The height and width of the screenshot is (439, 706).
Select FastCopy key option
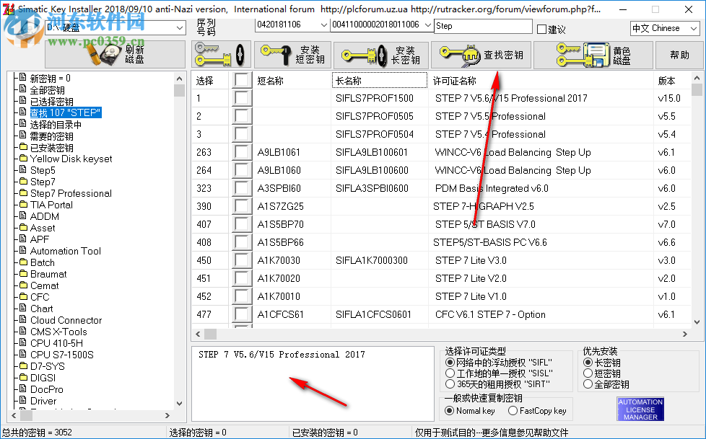pyautogui.click(x=513, y=409)
